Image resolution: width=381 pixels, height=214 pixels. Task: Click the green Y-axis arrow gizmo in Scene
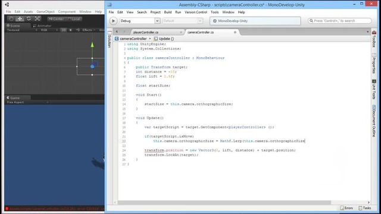92,45
